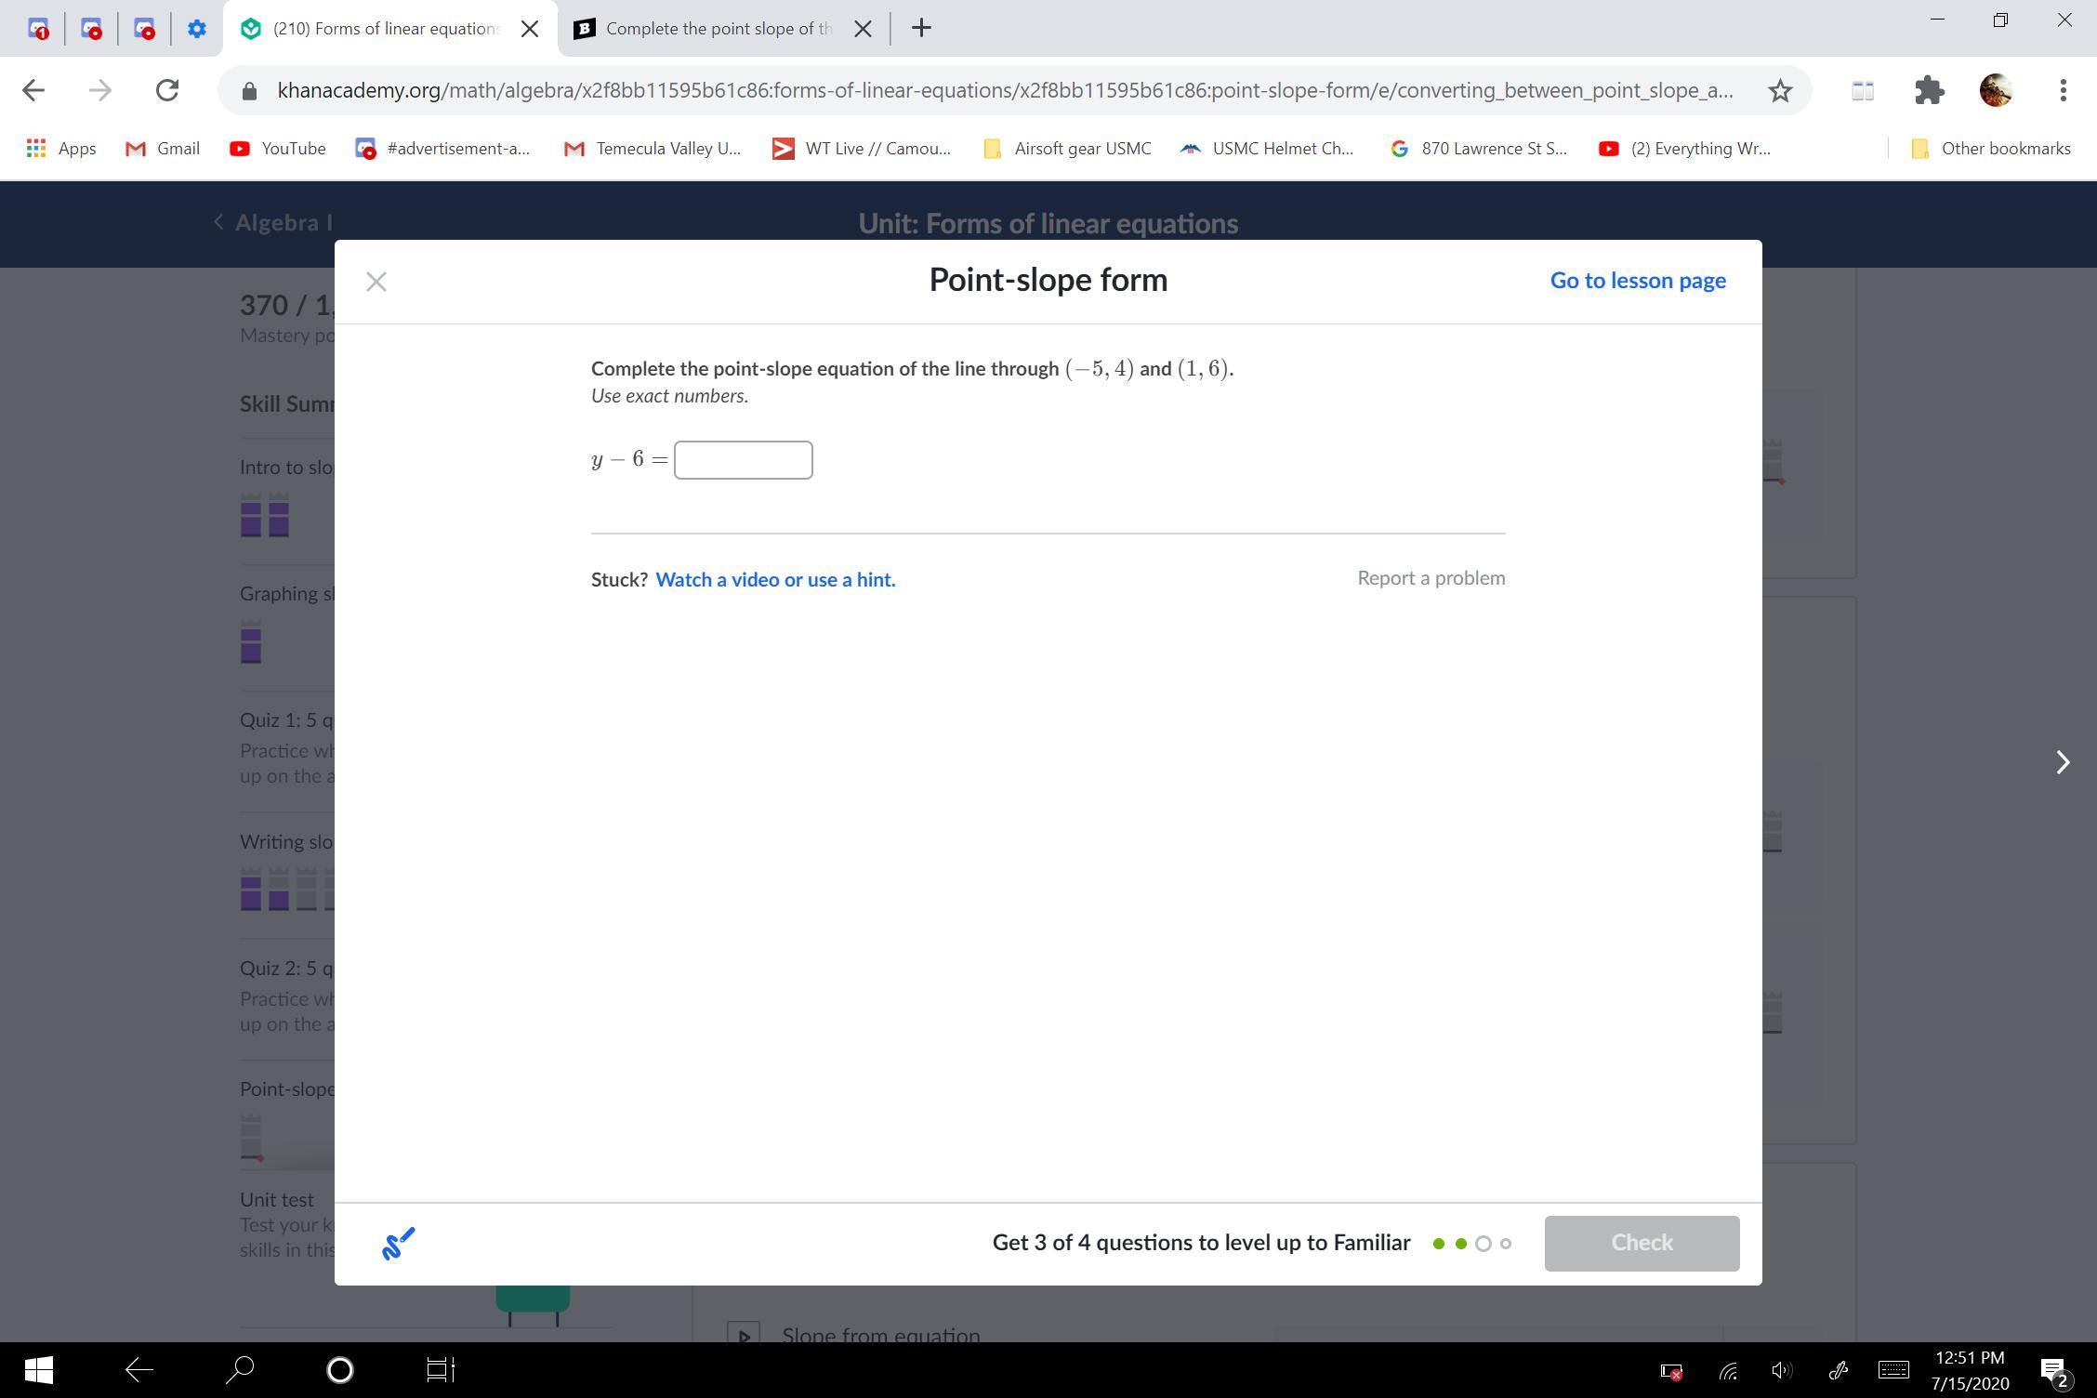Open 'Watch a video or use a hint' link
This screenshot has width=2097, height=1398.
point(775,580)
